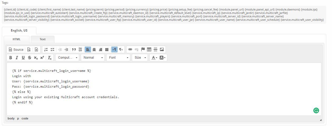Switch to the English, US language tab
This screenshot has height=126, width=332.
pos(19,31)
